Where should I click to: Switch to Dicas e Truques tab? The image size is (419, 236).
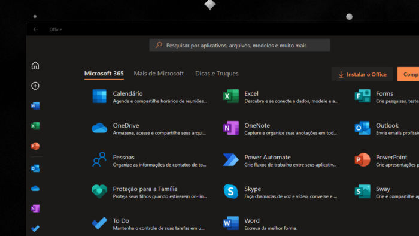coord(217,74)
